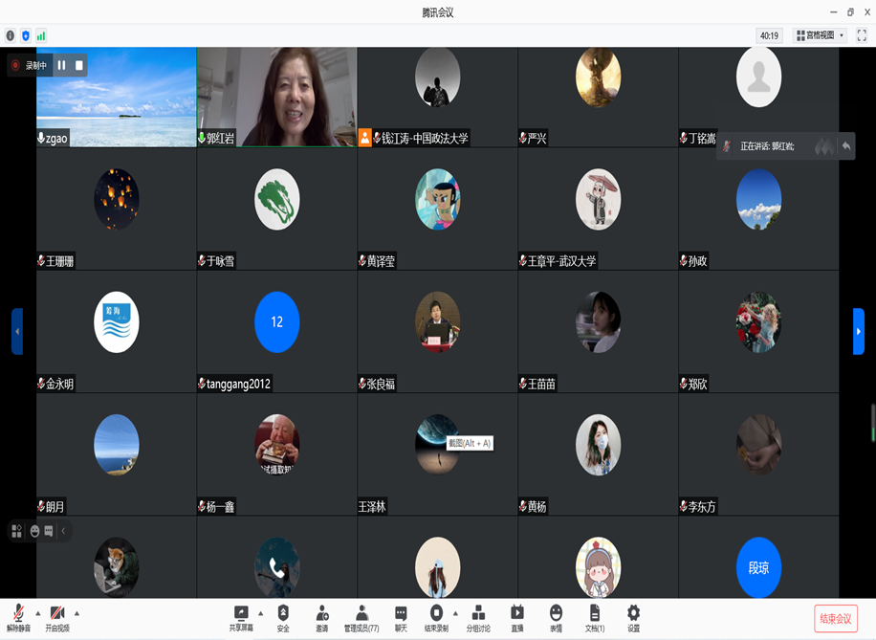Viewport: 876px width, 640px height.
Task: Open the 设置 settings gear
Action: pyautogui.click(x=633, y=617)
